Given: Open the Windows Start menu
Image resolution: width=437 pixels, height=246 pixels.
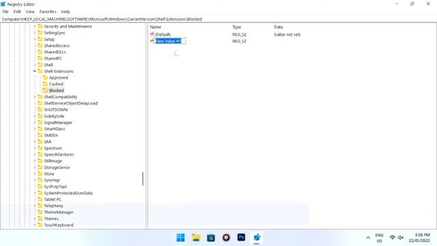Looking at the screenshot, I should pos(180,238).
